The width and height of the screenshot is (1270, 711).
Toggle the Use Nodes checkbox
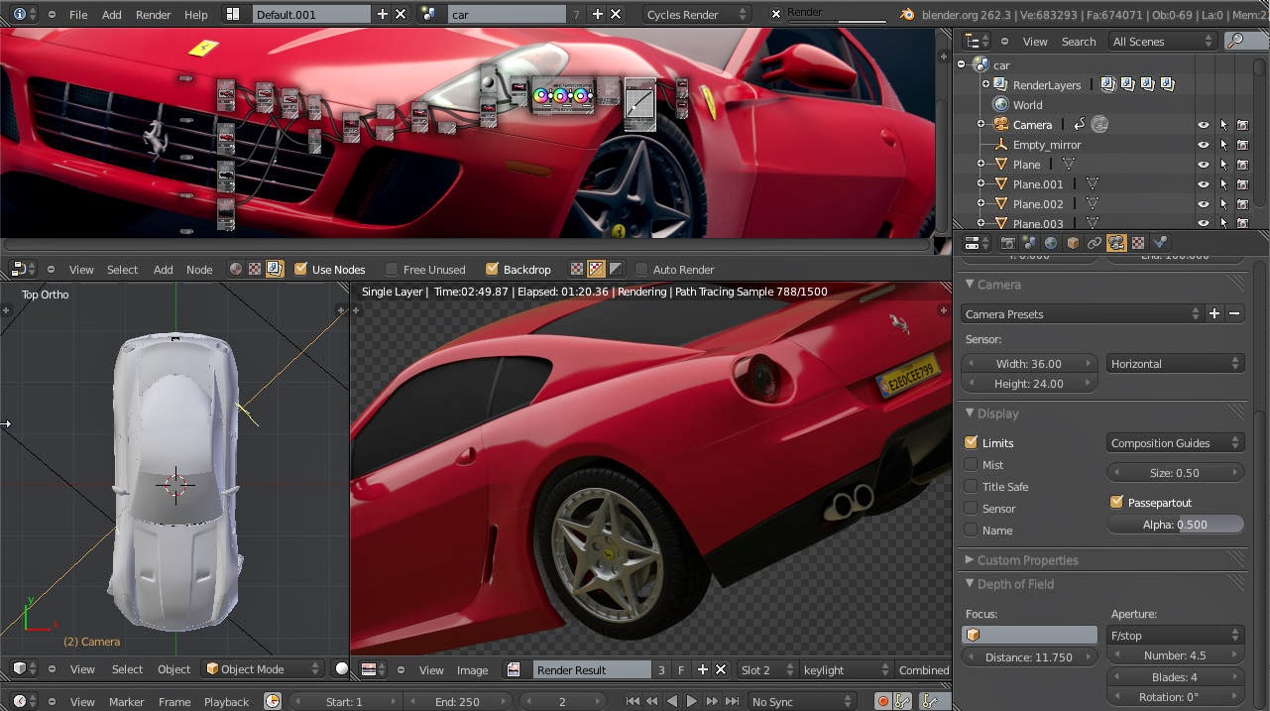click(300, 269)
